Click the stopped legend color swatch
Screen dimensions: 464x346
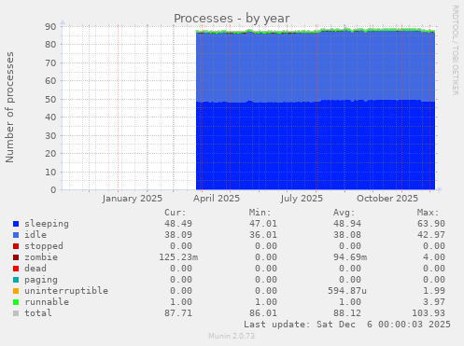point(16,246)
